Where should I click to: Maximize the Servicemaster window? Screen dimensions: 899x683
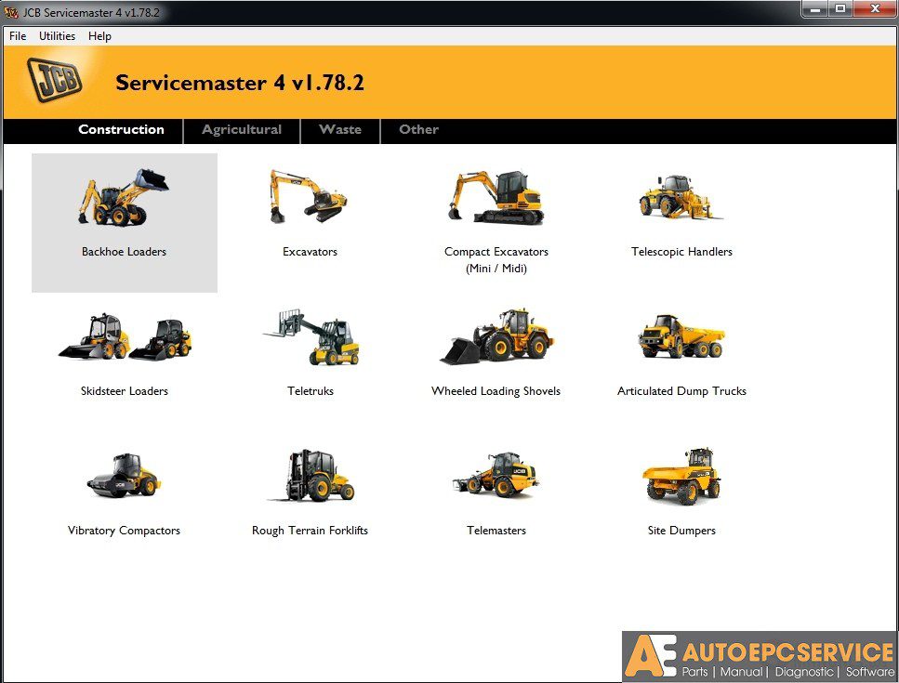coord(840,8)
